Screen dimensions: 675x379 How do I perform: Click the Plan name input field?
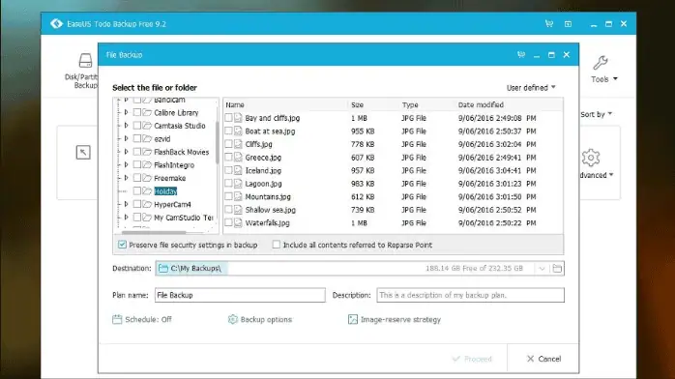point(240,295)
